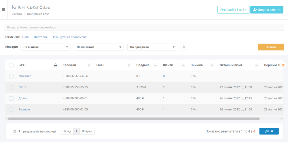Expand the По візитах filter dropdown
Viewport: 288px width, 142px height.
pos(46,47)
